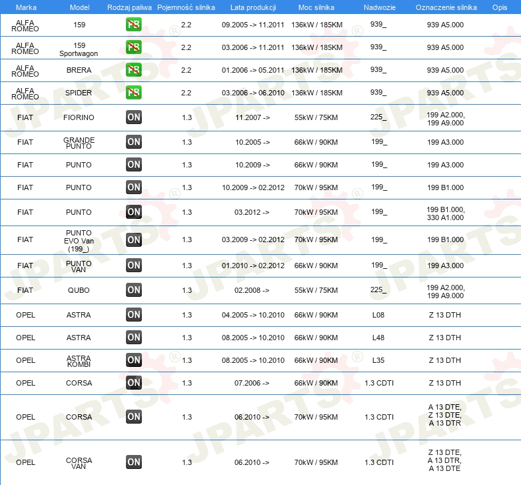This screenshot has height=485, width=521.
Task: Select the FIORINO model cell
Action: coord(79,117)
